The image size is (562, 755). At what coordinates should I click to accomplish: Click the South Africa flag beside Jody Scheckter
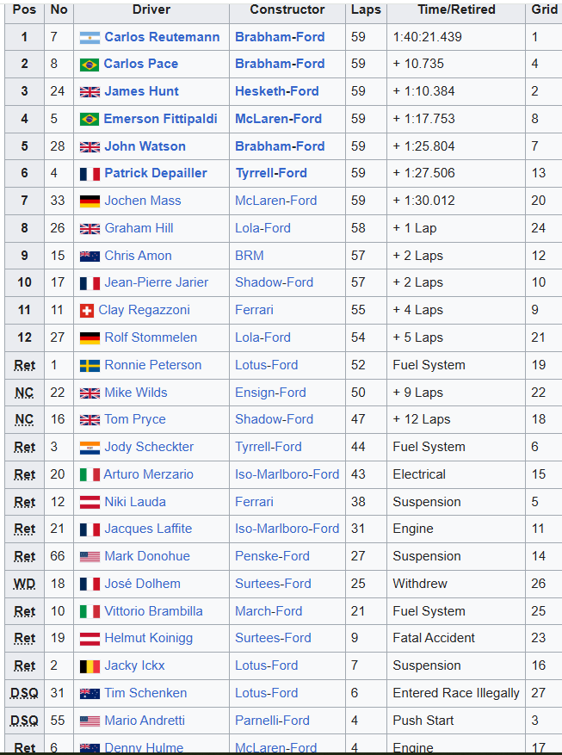coord(90,448)
